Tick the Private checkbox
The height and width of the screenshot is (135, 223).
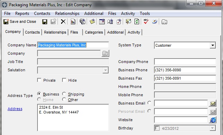click(x=39, y=80)
